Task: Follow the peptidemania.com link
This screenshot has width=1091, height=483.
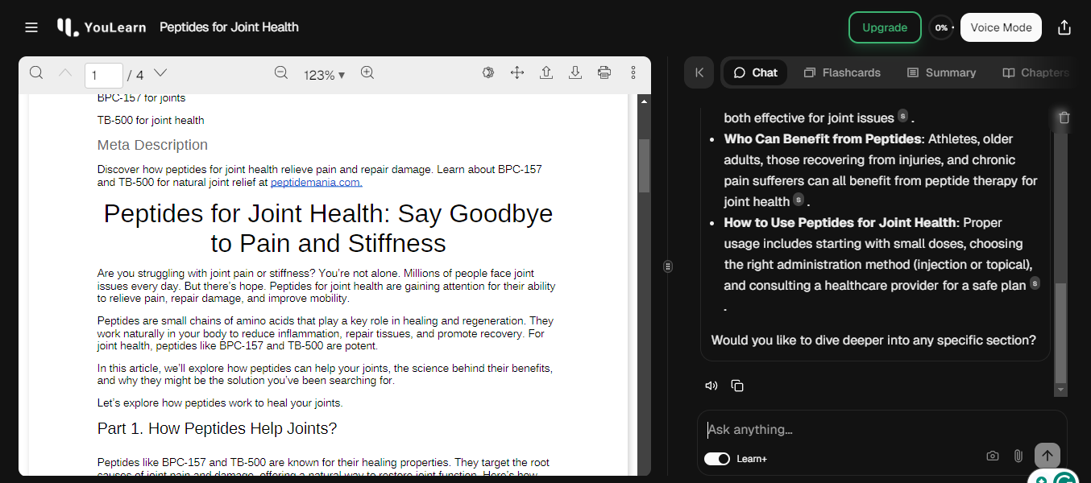Action: 316,183
